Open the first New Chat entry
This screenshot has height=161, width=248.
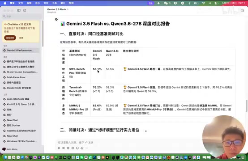21,120
